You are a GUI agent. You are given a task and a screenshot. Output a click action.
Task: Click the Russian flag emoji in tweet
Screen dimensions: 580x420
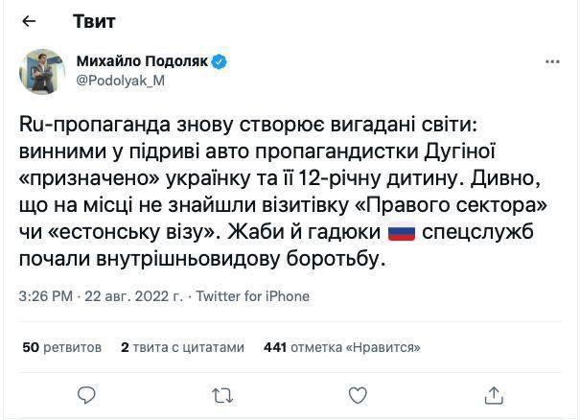399,233
